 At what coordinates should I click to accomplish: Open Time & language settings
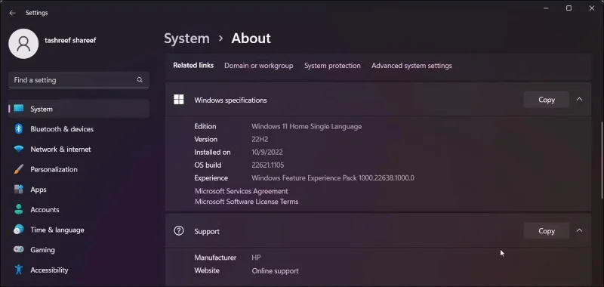tap(79, 230)
